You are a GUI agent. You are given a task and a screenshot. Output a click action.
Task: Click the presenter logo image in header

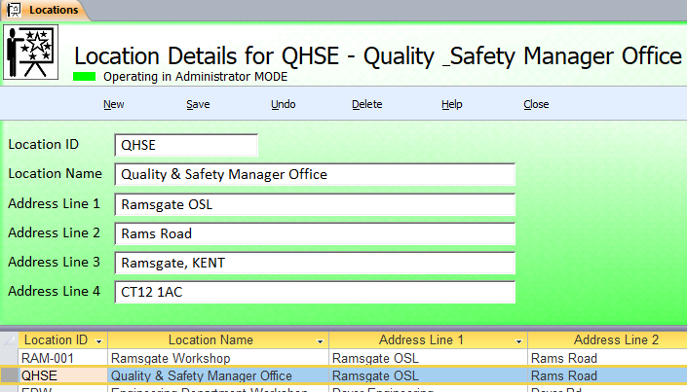(x=30, y=53)
